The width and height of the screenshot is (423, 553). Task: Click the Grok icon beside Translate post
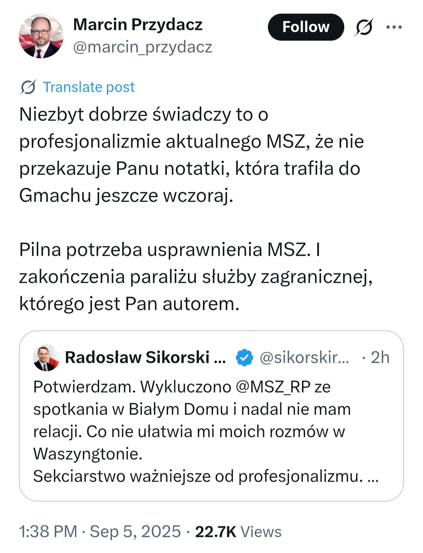pyautogui.click(x=28, y=87)
